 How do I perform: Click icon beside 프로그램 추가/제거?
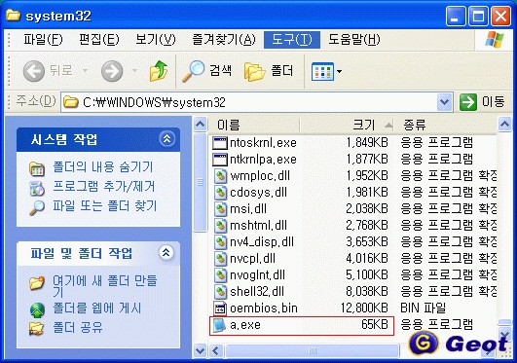[37, 188]
